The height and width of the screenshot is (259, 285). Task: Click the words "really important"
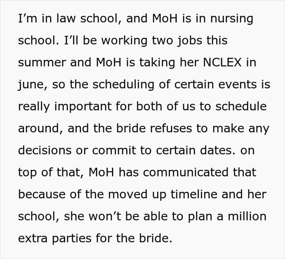click(x=65, y=107)
